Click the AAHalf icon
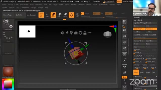 point(125,49)
